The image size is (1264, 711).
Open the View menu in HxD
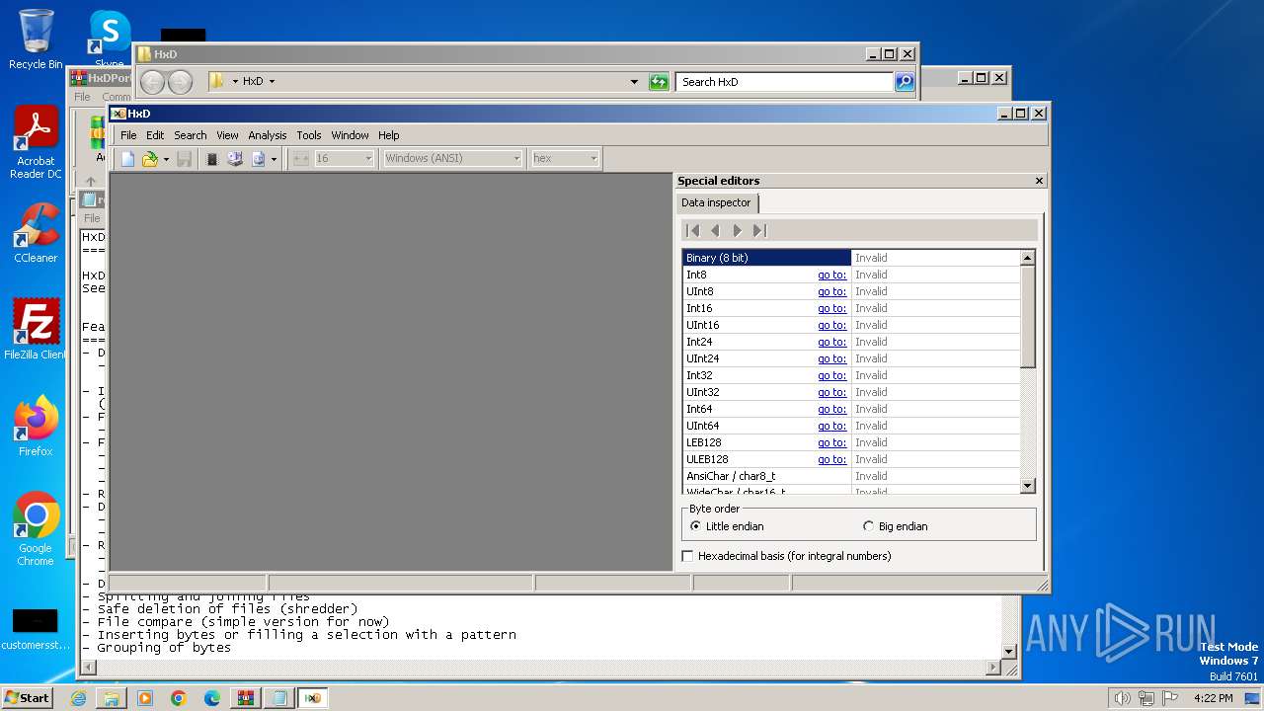coord(227,135)
